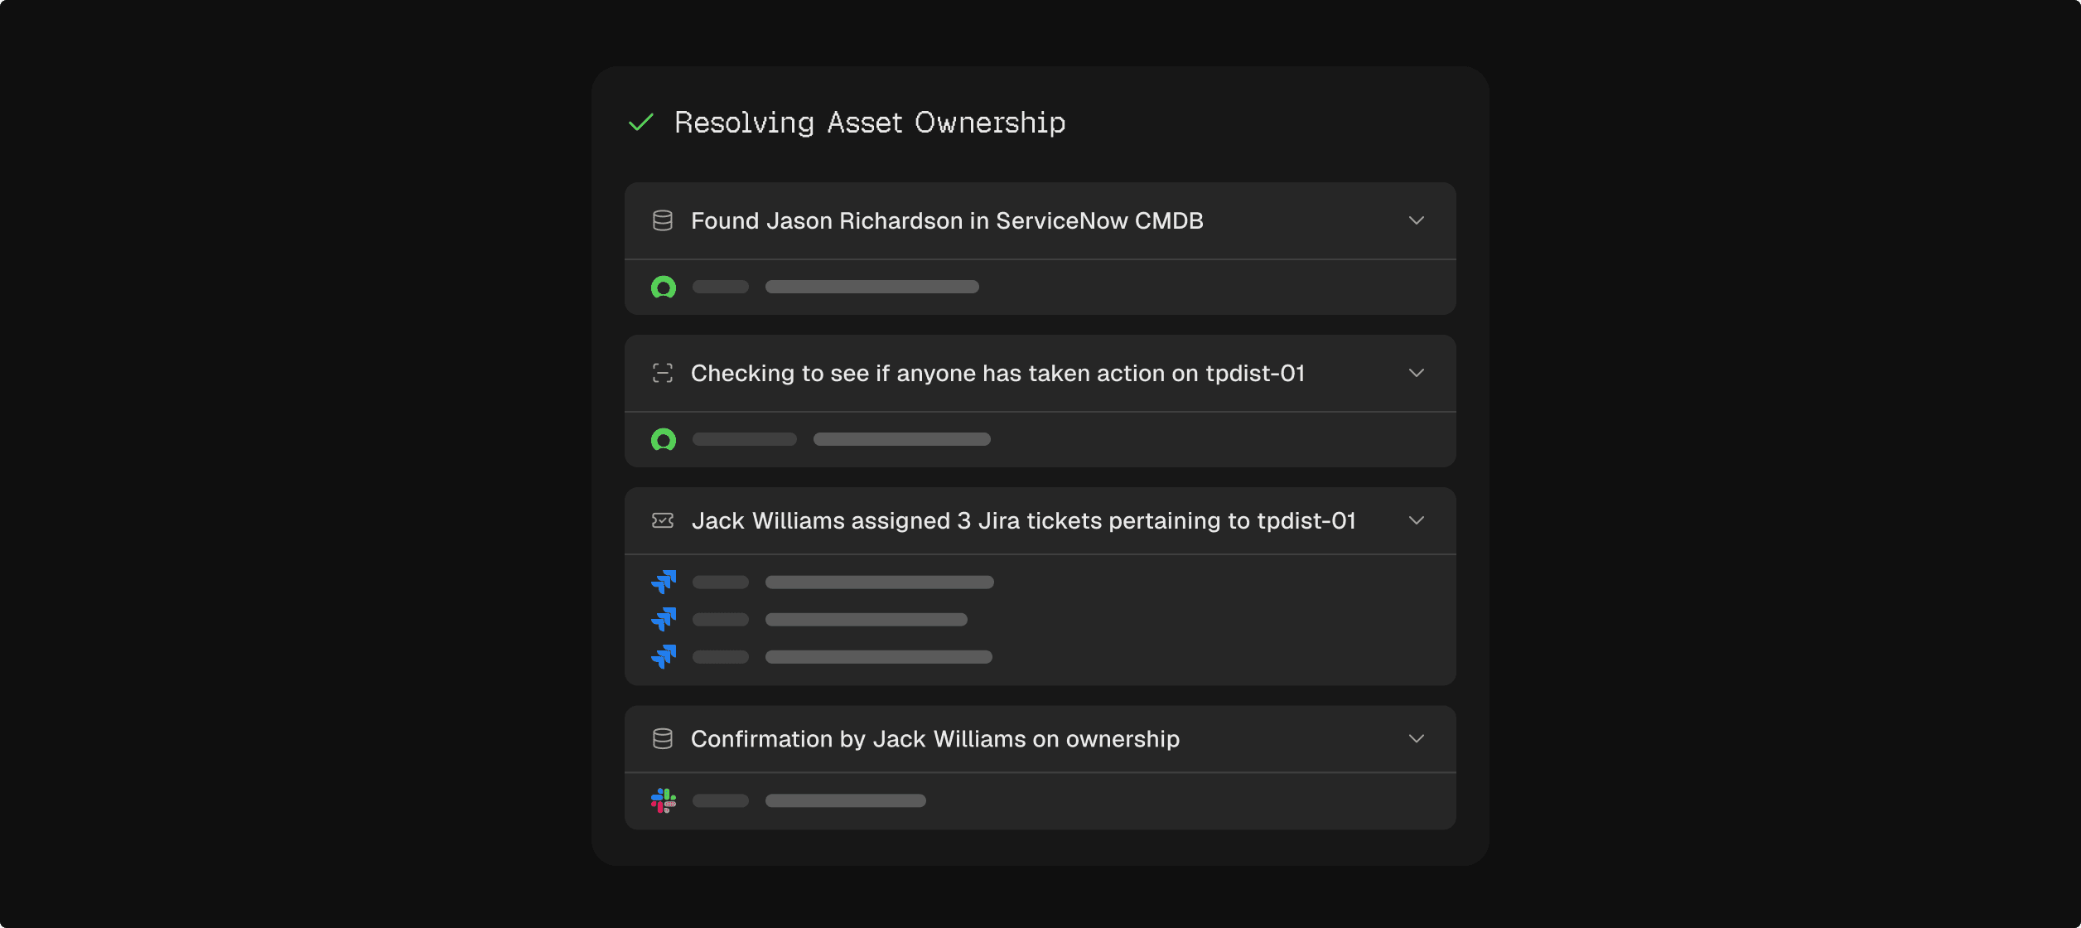Expand chevron for Checking action on tpdist-01

(1416, 373)
